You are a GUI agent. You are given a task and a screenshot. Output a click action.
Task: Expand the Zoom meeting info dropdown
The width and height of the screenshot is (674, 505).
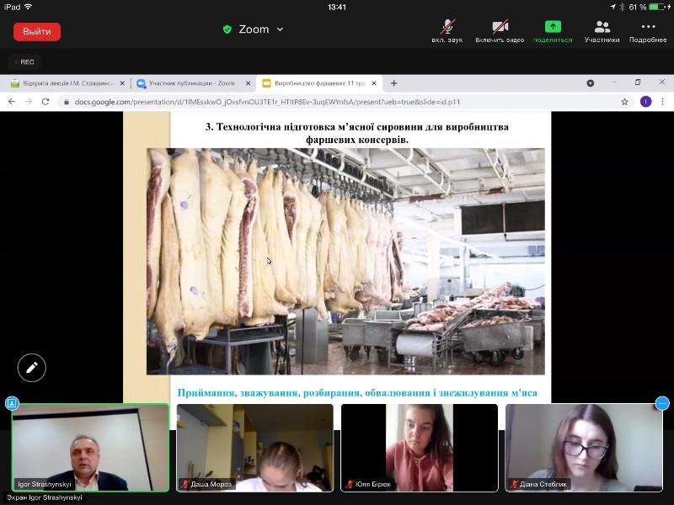click(x=280, y=29)
